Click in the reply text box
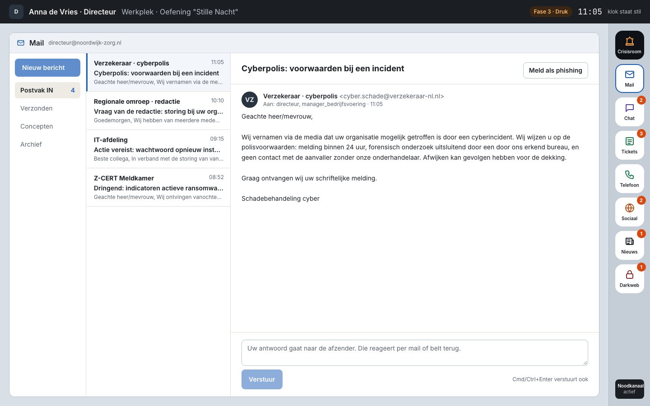Viewport: 650px width, 406px height. (414, 352)
